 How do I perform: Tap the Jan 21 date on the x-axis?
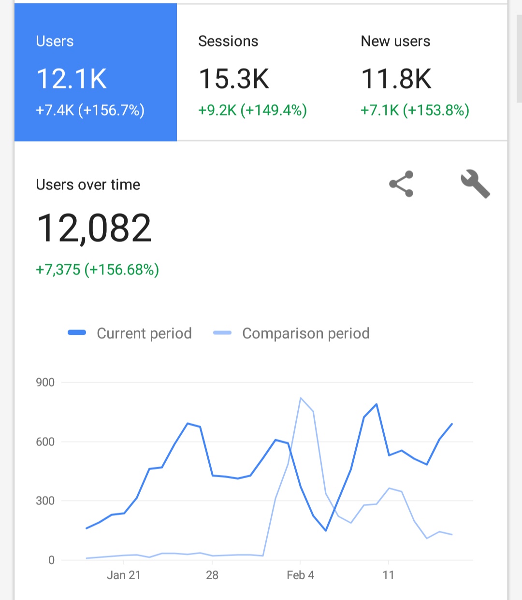[123, 575]
